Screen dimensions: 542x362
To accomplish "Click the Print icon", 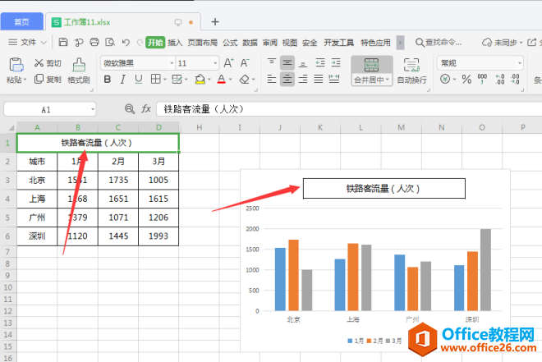I will click(x=94, y=42).
